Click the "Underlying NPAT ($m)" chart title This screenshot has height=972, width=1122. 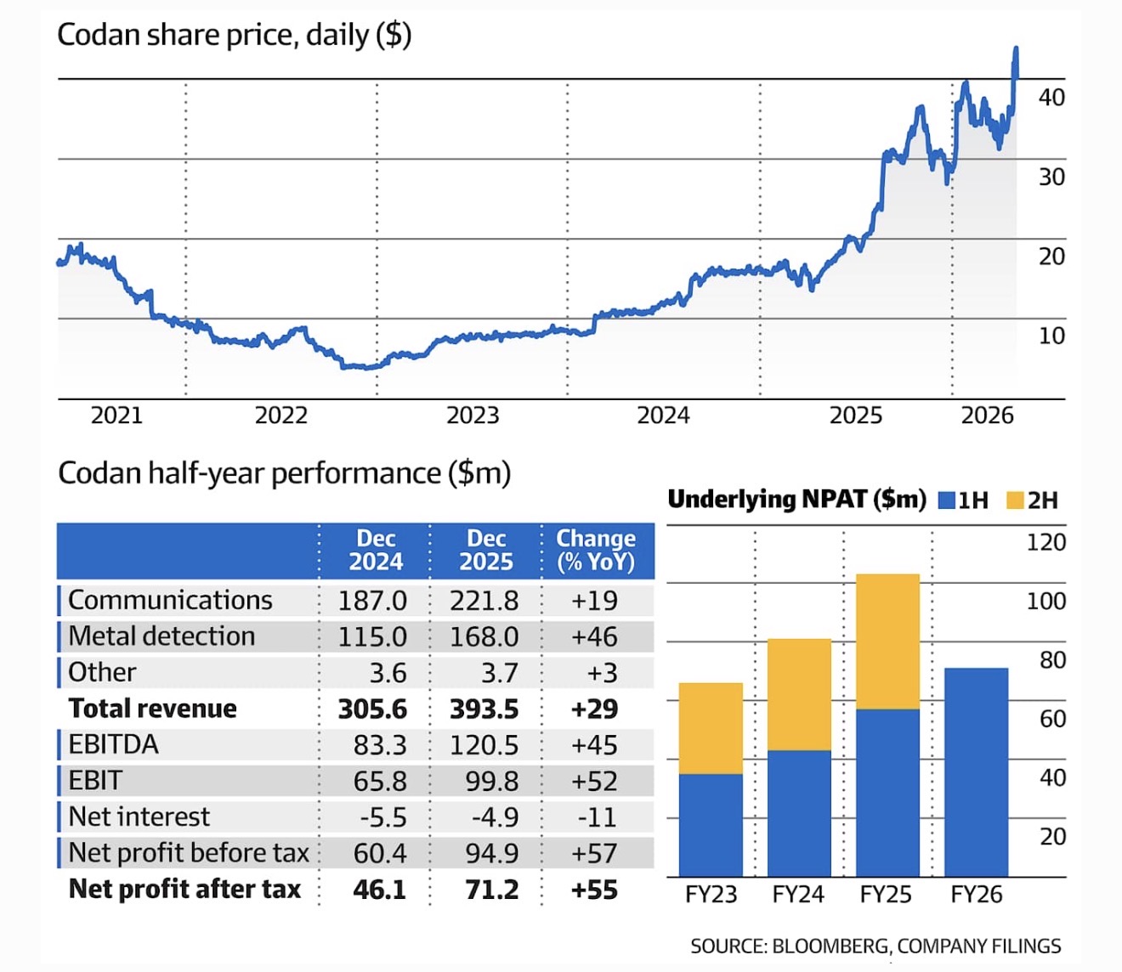coord(796,499)
